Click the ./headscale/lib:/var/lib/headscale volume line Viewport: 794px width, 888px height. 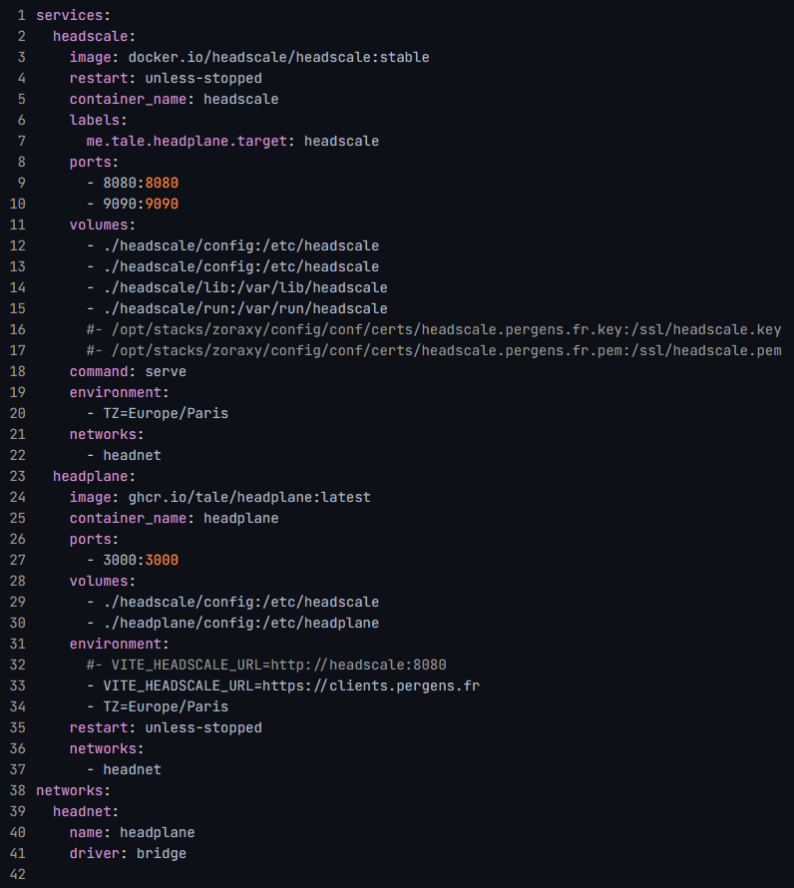[x=236, y=287]
